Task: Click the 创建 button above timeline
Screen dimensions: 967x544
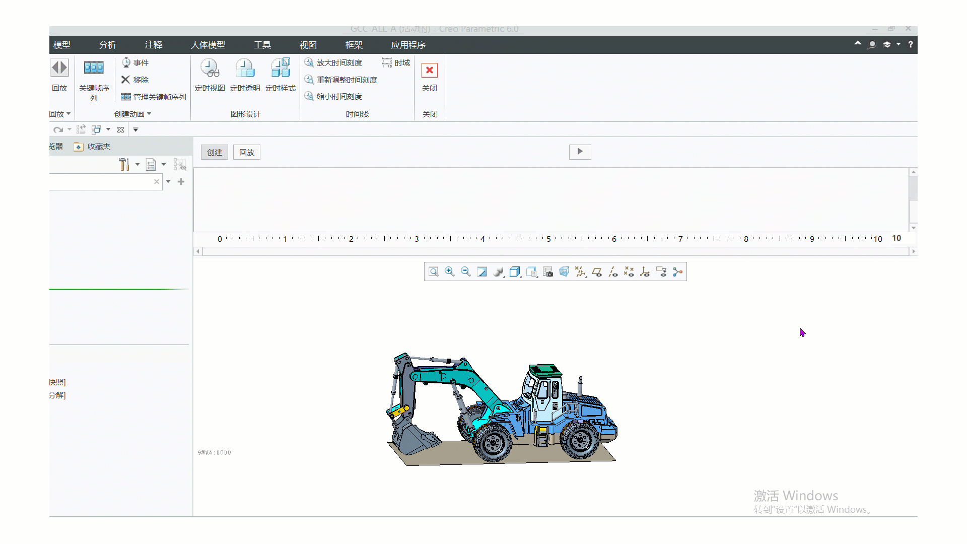Action: coord(215,152)
